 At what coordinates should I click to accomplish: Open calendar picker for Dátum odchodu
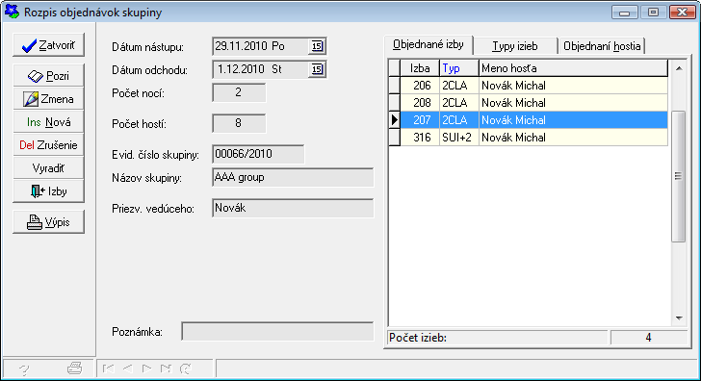point(317,69)
